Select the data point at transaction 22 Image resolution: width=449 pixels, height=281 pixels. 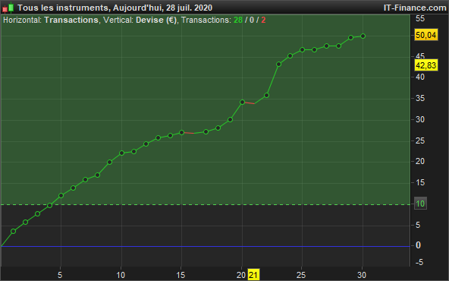(x=267, y=95)
